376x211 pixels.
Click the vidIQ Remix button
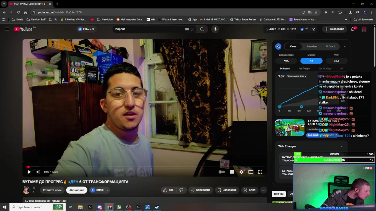tap(97, 190)
